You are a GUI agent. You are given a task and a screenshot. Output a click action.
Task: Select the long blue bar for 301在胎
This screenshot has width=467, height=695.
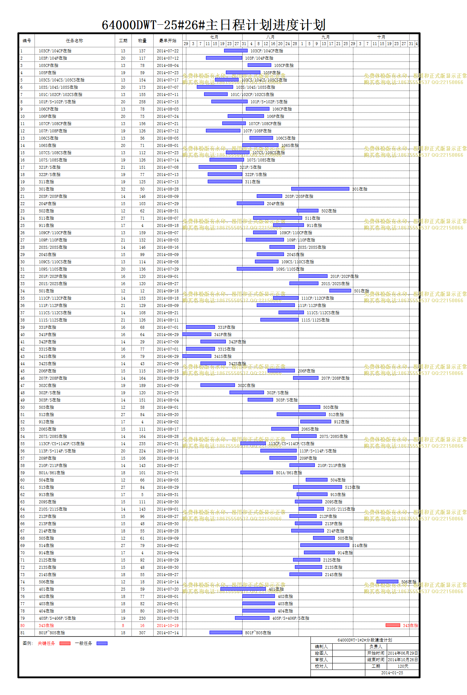[320, 189]
